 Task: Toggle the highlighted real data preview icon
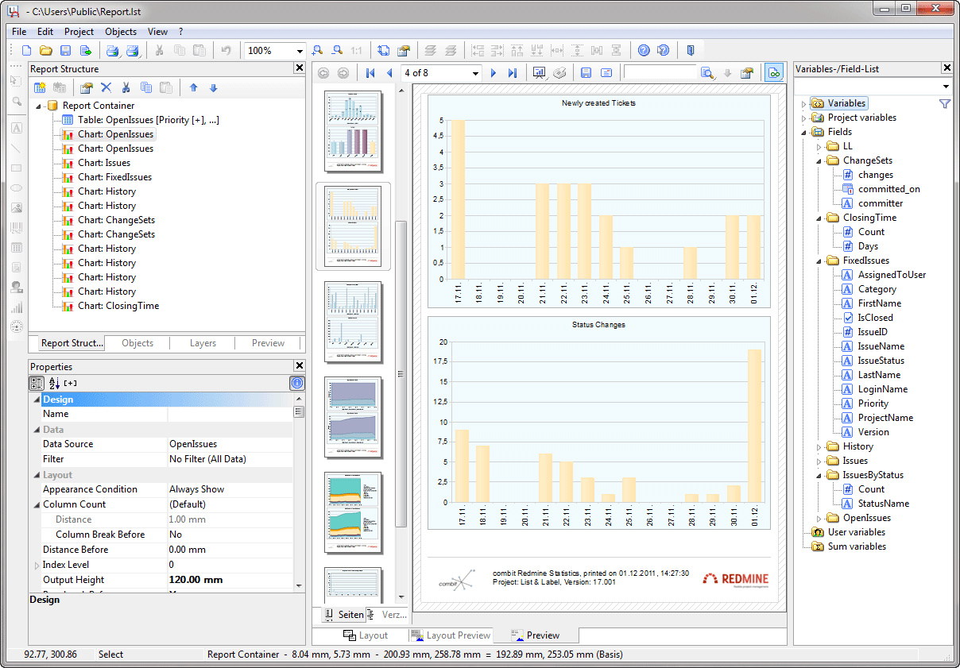click(773, 72)
